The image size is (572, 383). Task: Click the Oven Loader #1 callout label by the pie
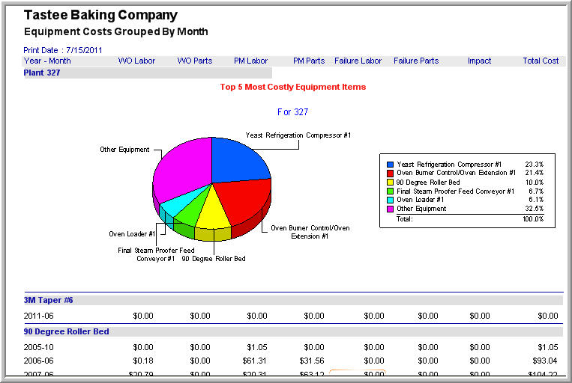(132, 234)
